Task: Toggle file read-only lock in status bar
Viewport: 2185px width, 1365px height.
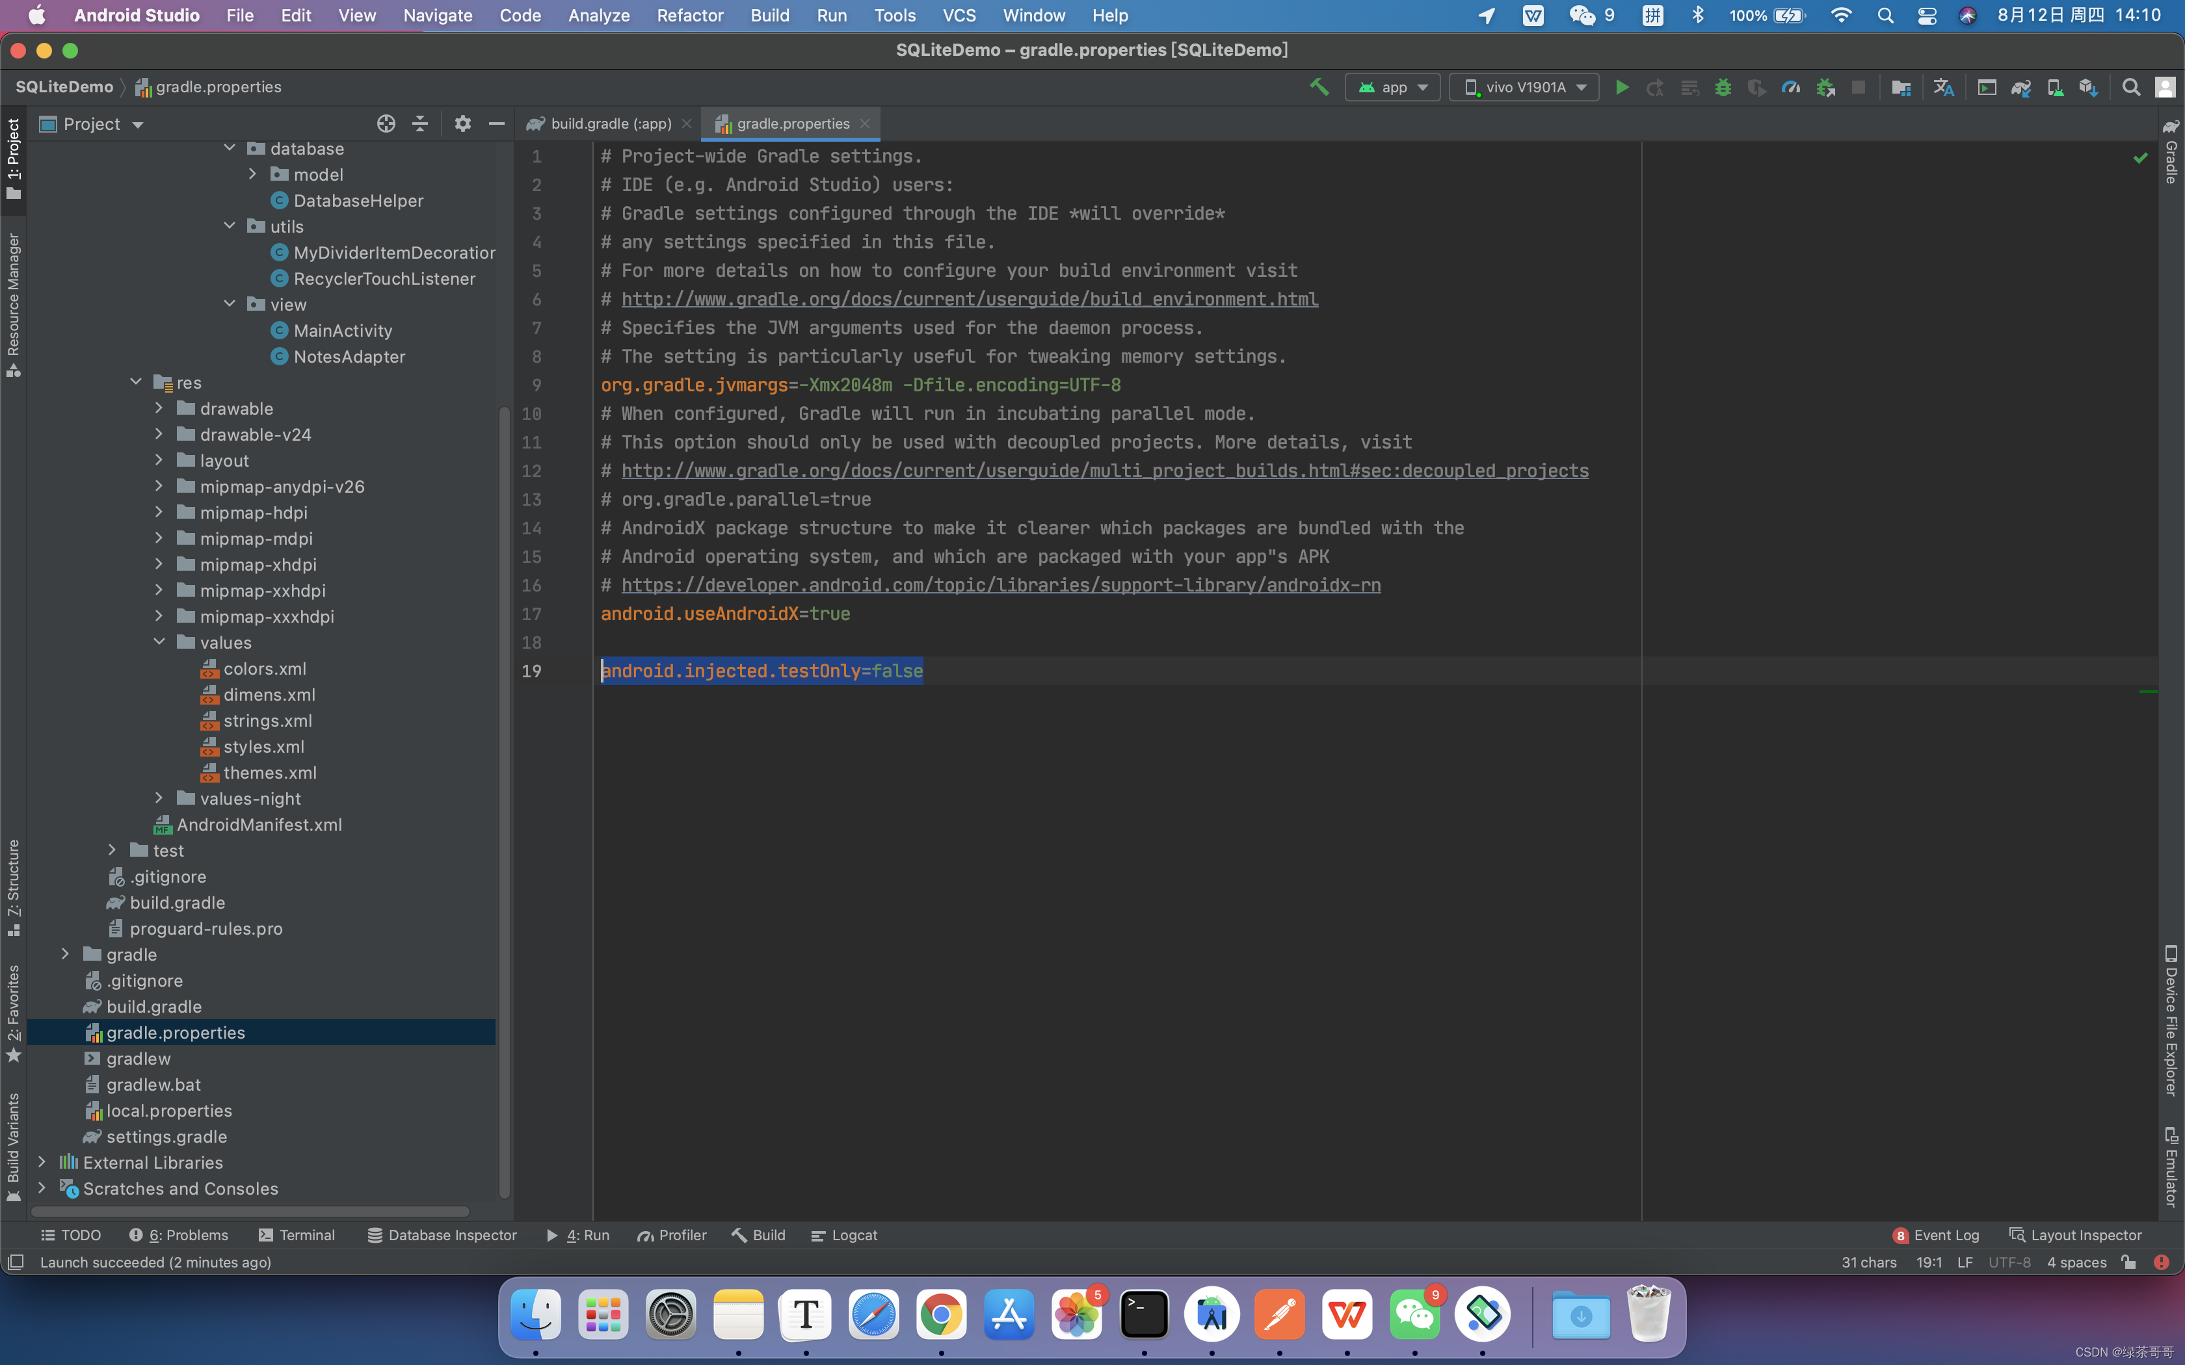Action: (2129, 1262)
